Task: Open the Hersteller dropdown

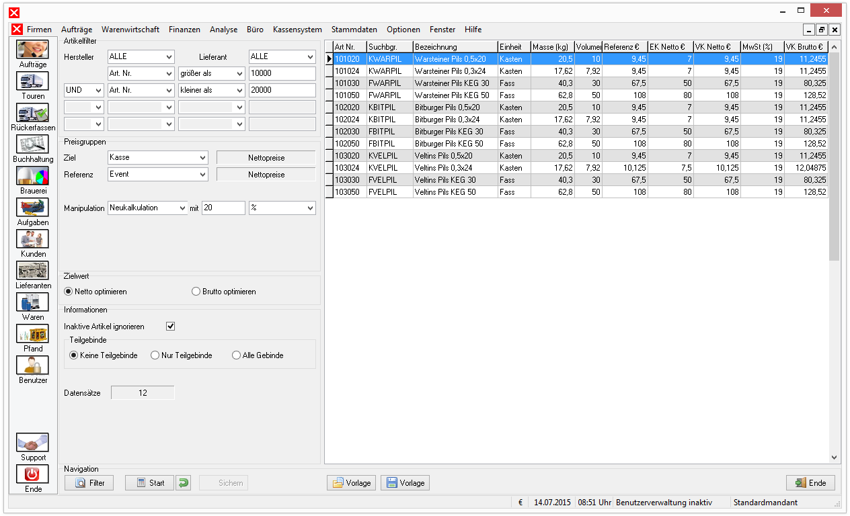Action: 141,57
